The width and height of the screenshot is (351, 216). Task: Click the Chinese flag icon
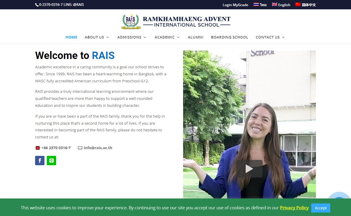tap(298, 4)
